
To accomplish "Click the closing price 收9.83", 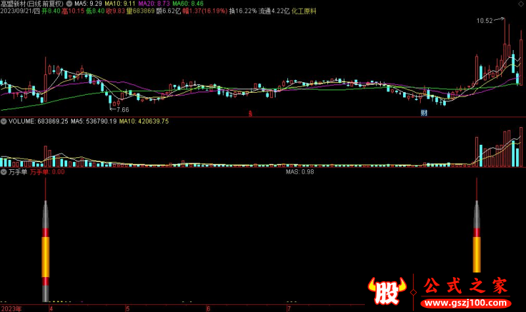I will 116,11.
